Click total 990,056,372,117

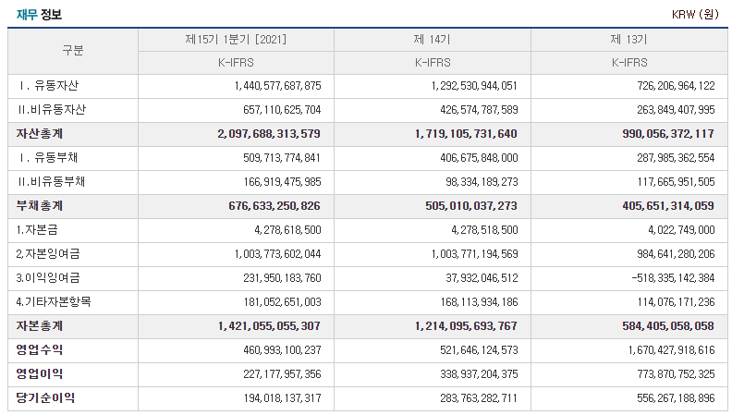pyautogui.click(x=668, y=134)
